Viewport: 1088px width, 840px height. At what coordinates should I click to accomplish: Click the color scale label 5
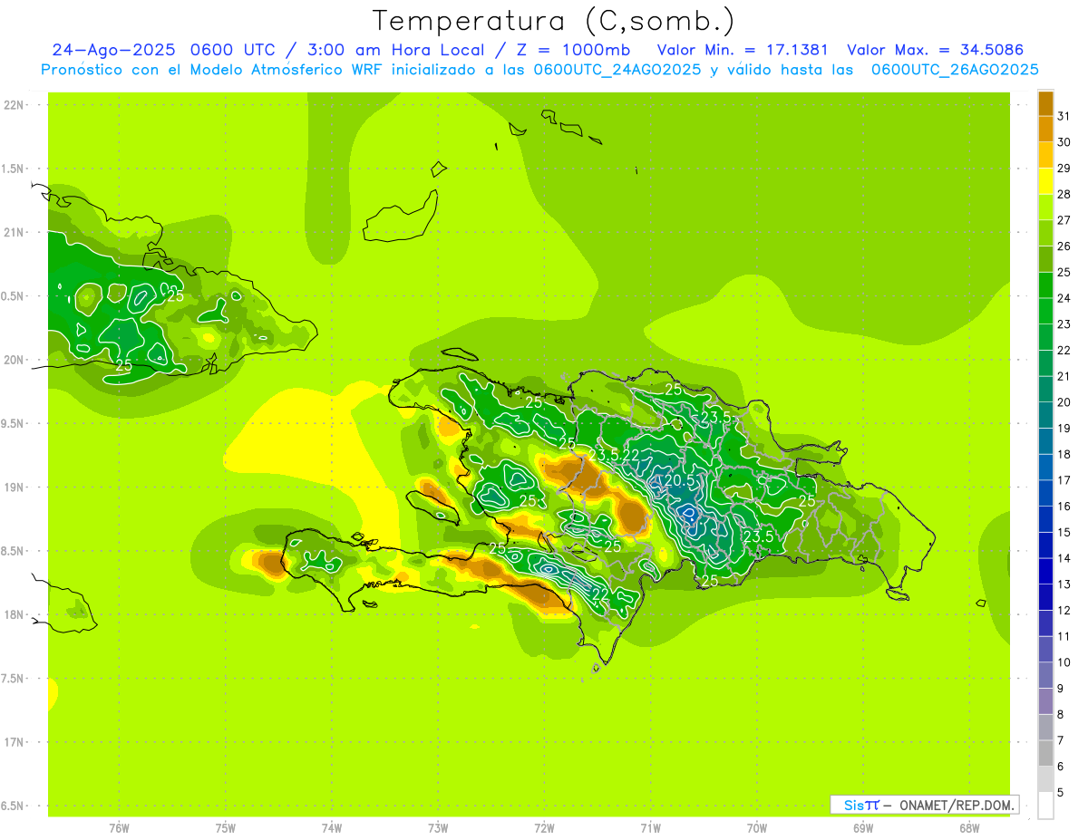click(x=1061, y=793)
